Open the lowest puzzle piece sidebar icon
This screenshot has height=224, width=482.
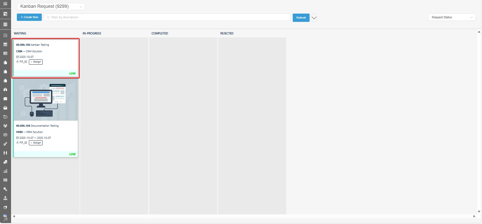5,81
